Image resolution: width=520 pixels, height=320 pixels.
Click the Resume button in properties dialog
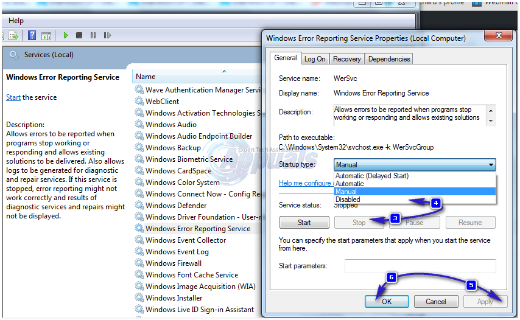470,223
